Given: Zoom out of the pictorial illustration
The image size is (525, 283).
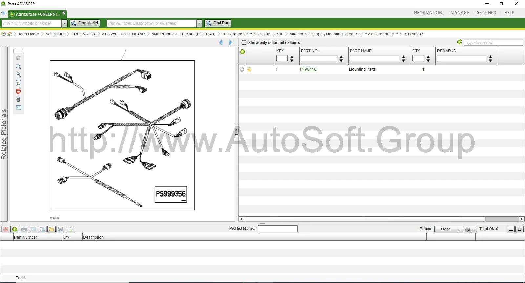Looking at the screenshot, I should pyautogui.click(x=18, y=75).
